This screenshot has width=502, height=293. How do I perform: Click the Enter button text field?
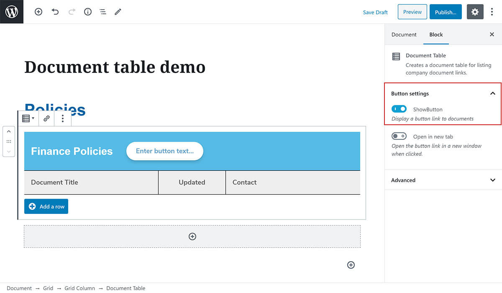[x=165, y=151]
